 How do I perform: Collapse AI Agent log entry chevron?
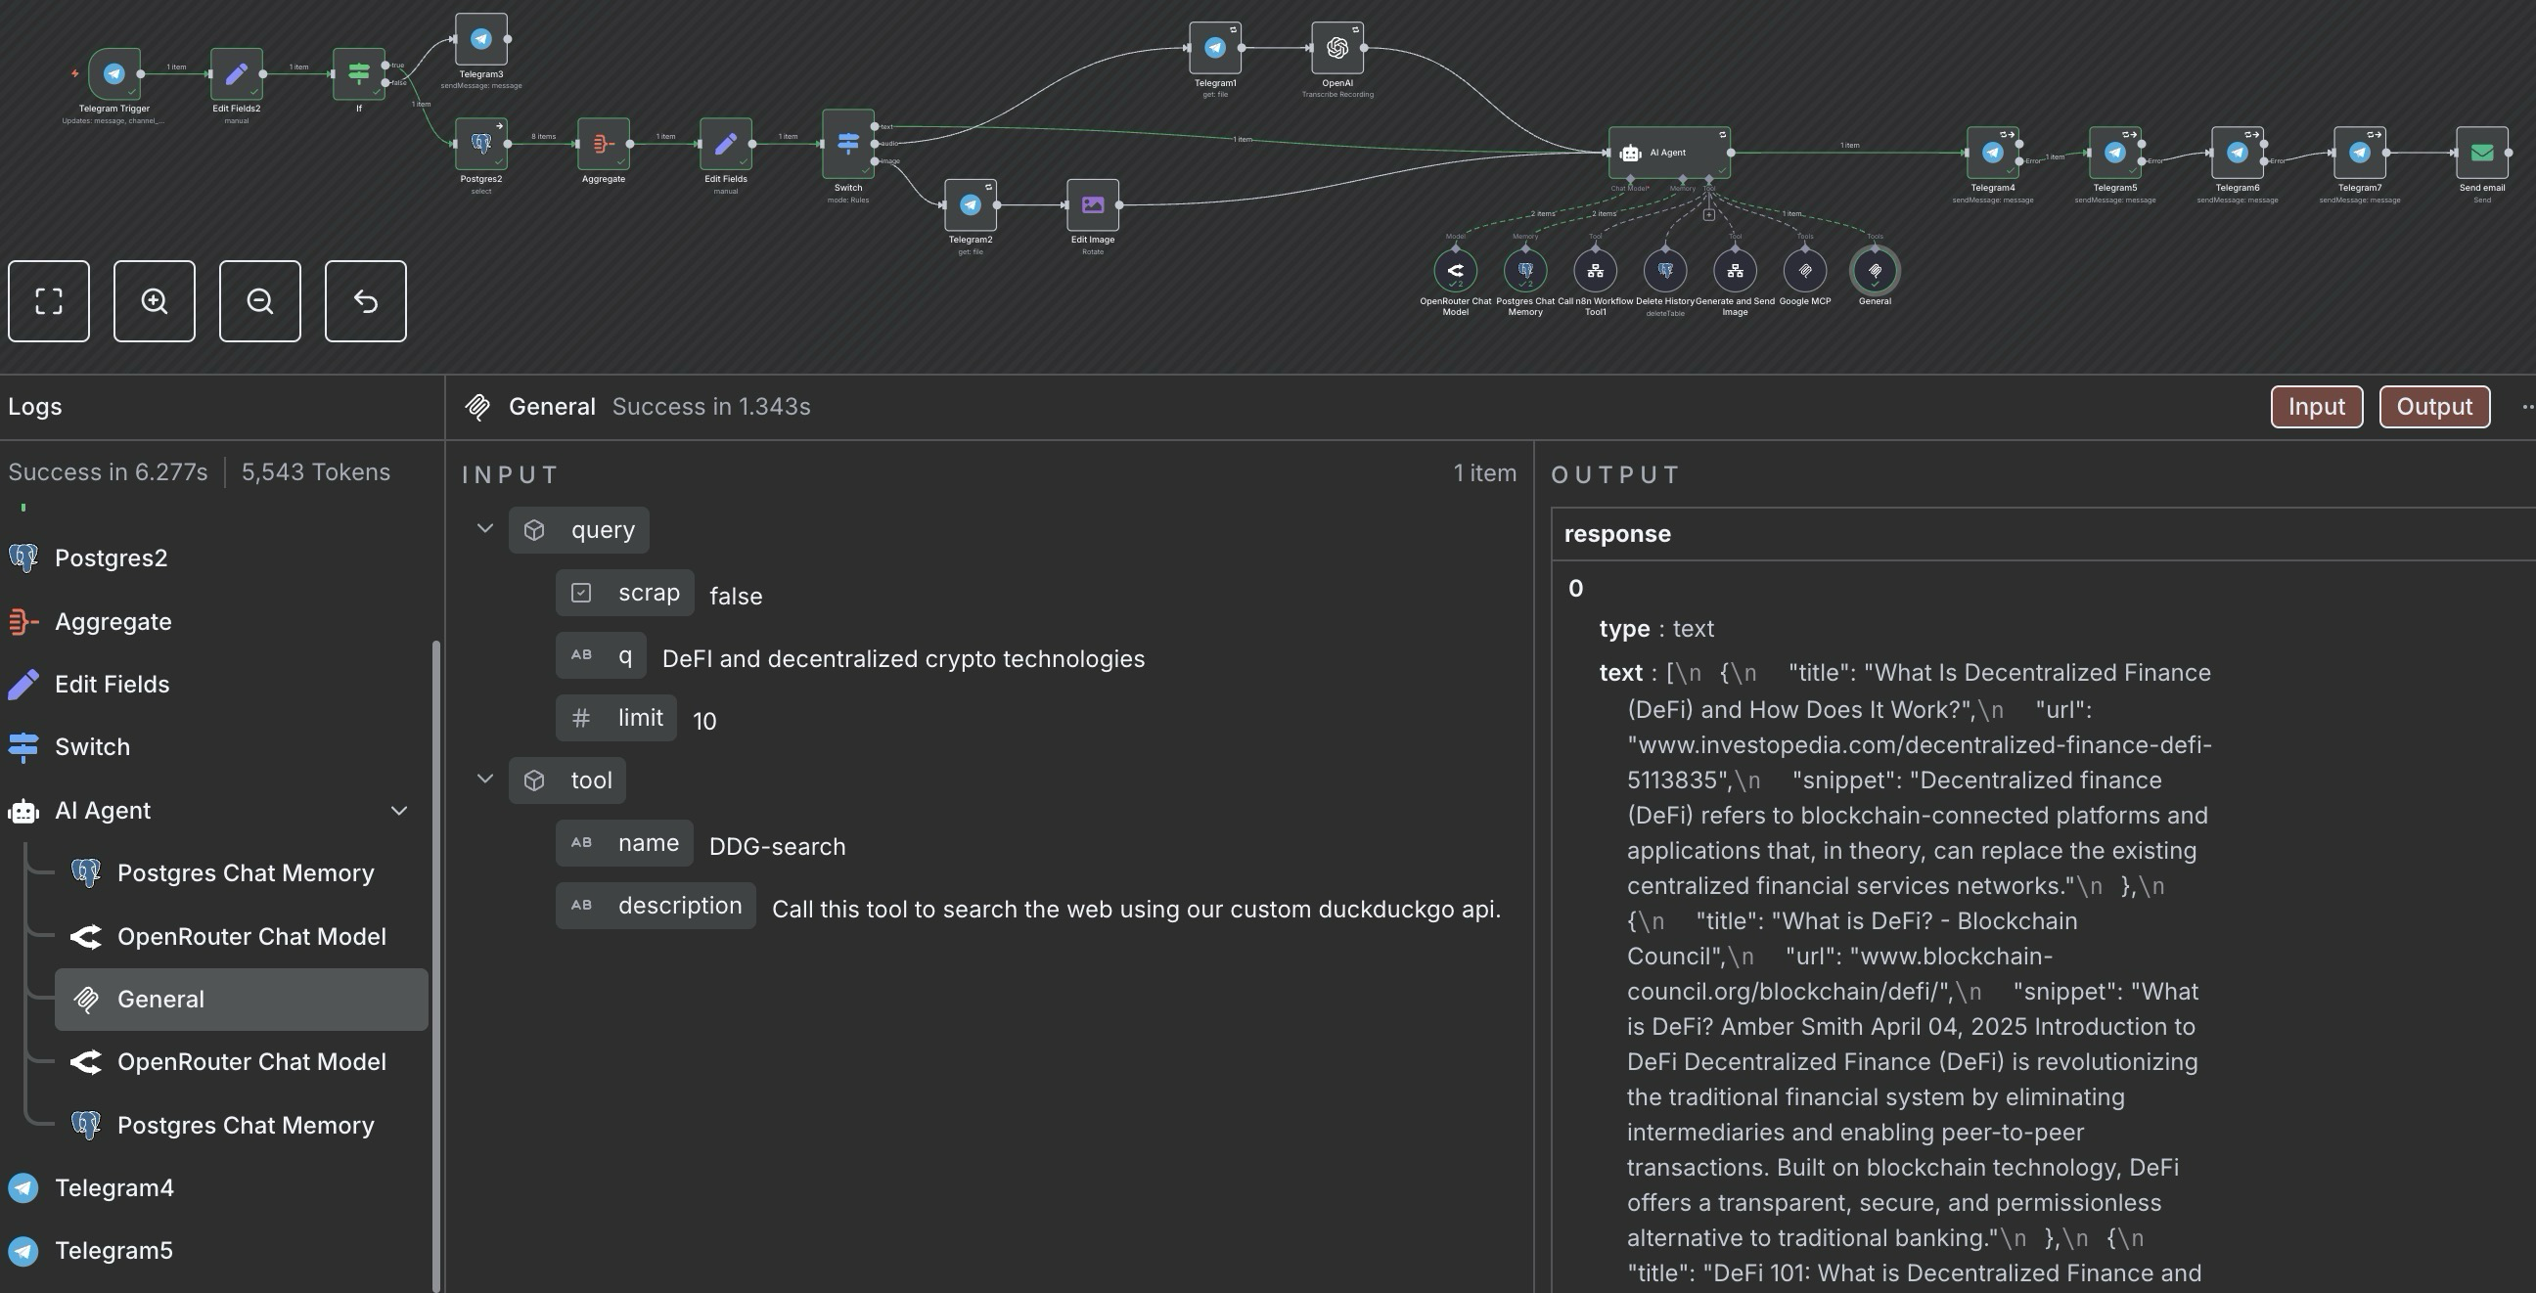(x=399, y=811)
